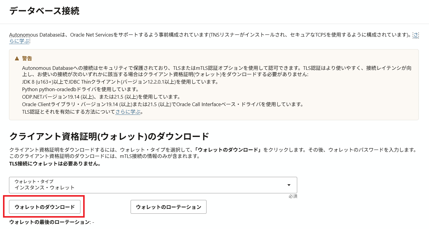The width and height of the screenshot is (429, 229).
Task: Click the red-highlighted download wallet button
Action: (x=44, y=207)
